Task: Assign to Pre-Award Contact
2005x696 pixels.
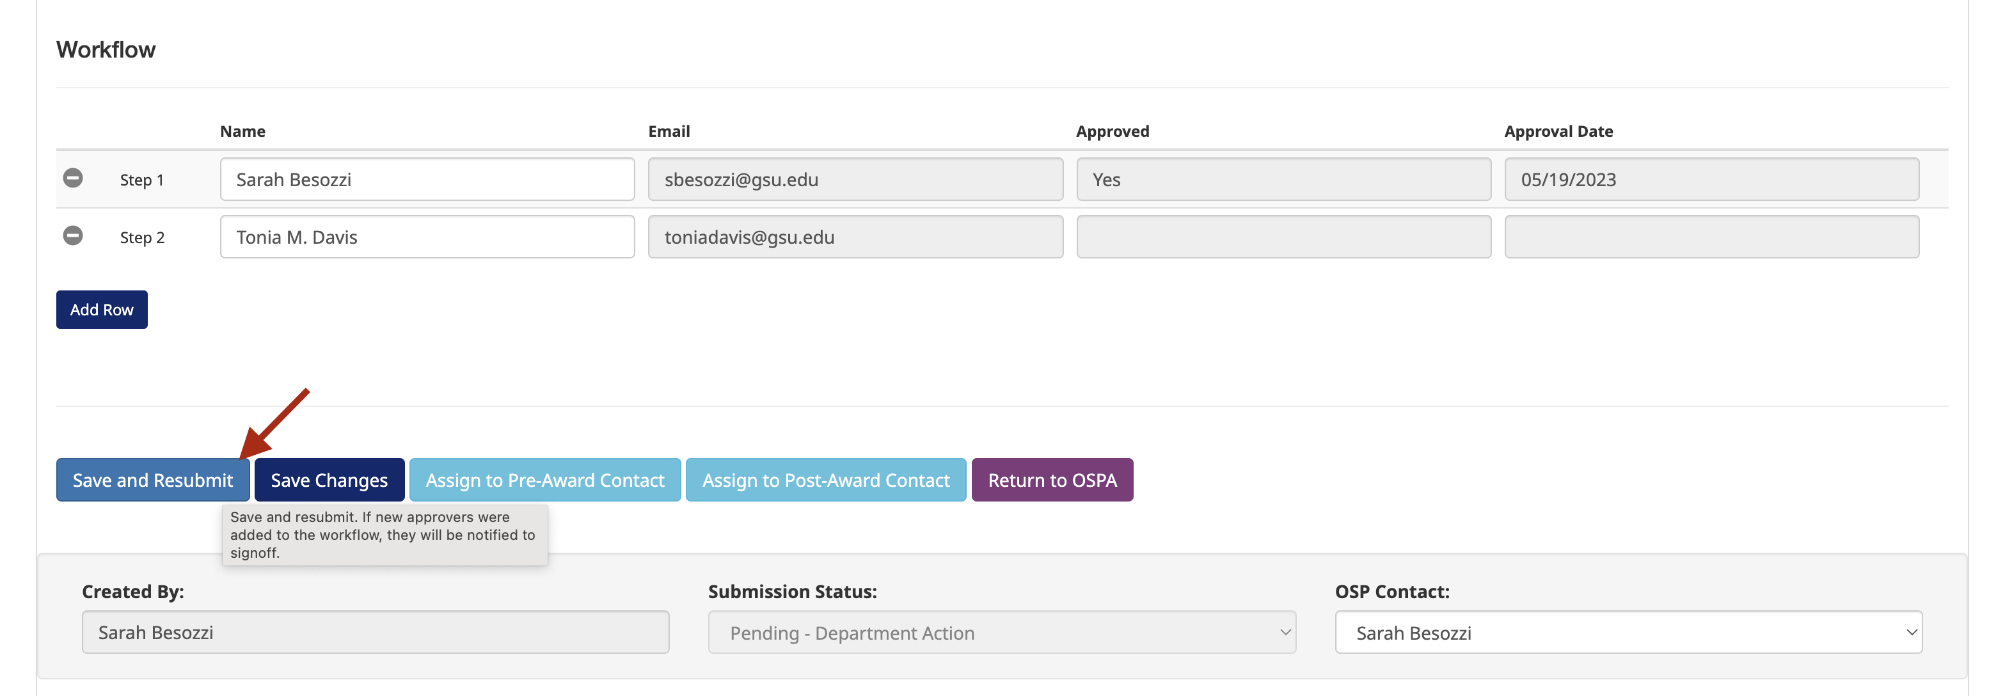Action: point(545,480)
